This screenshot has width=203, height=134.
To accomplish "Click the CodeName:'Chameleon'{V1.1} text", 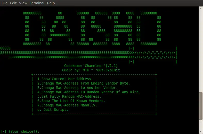I will [x=91, y=66].
